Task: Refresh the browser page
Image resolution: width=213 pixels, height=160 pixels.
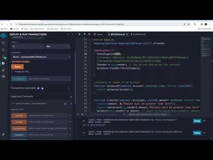Action: (11, 24)
